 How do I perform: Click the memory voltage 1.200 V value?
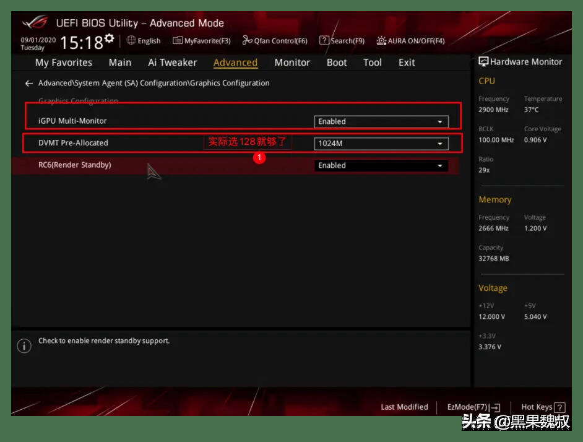535,228
